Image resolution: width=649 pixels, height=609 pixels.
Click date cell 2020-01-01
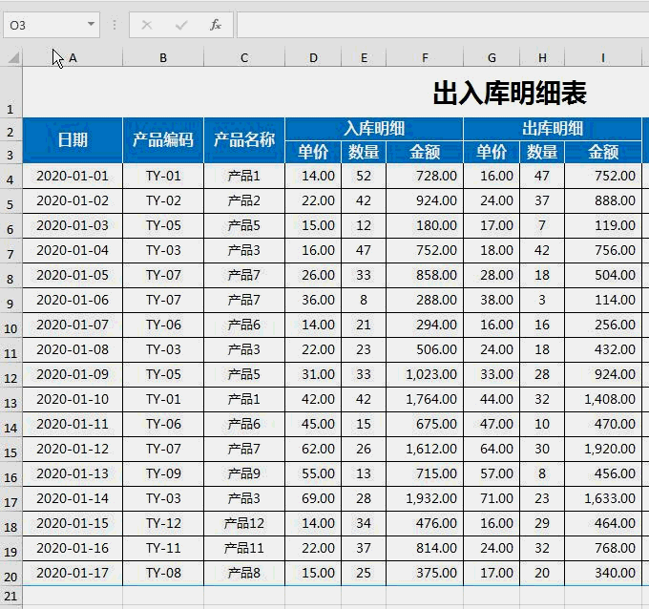point(73,176)
